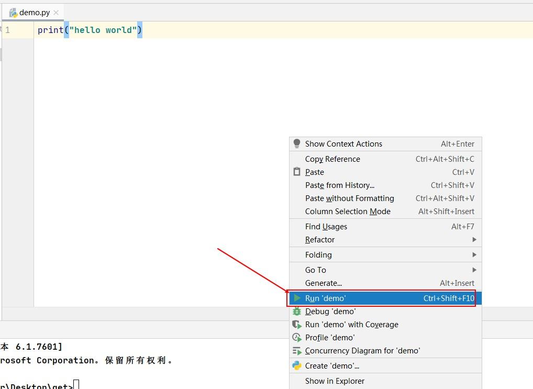Click the lightbulb icon for Show Context Actions
This screenshot has width=533, height=389.
coord(297,143)
